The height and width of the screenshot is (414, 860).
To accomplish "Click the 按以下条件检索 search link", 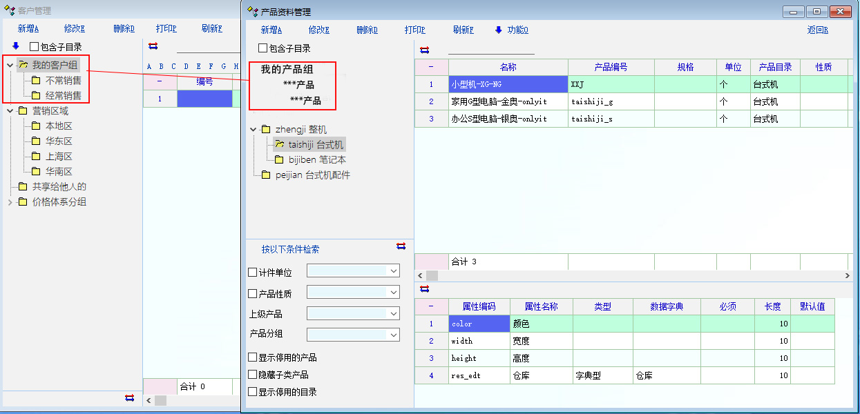I will (x=290, y=249).
